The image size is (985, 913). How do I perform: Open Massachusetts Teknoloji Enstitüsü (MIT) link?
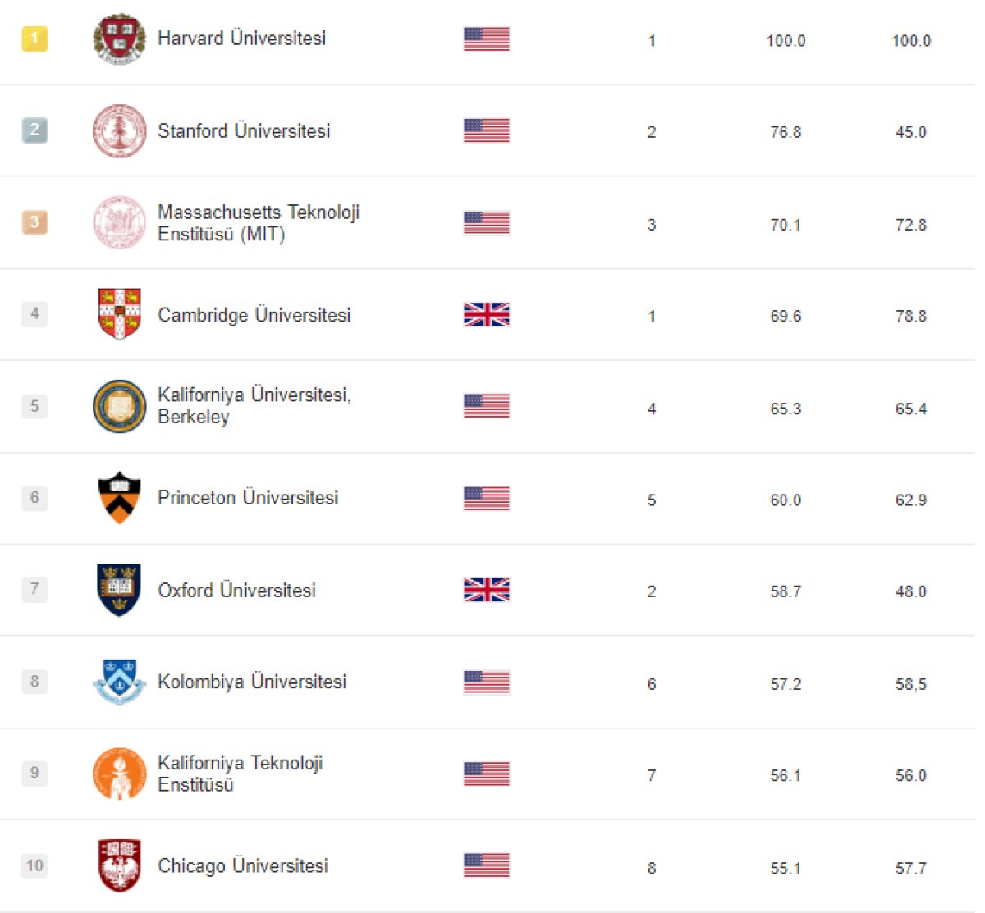click(258, 223)
